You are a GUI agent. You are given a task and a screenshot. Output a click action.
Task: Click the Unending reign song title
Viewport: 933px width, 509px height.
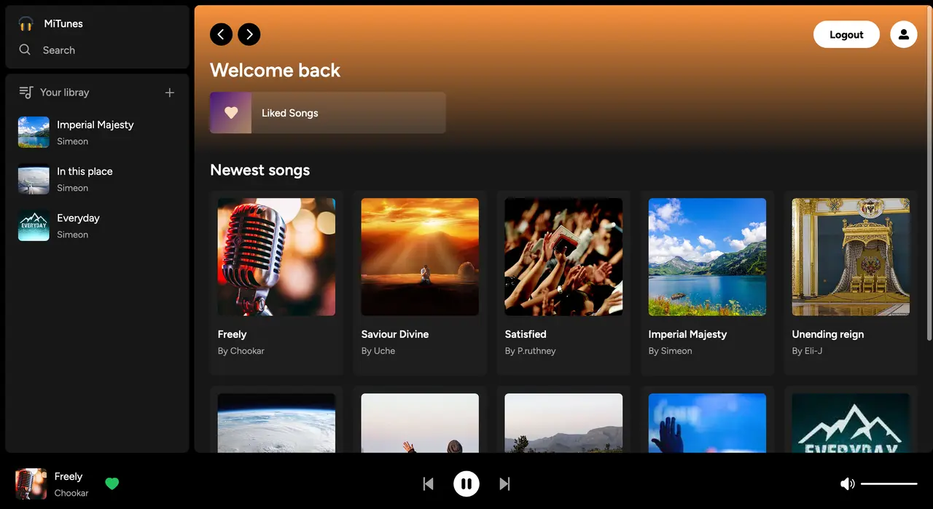pos(828,334)
